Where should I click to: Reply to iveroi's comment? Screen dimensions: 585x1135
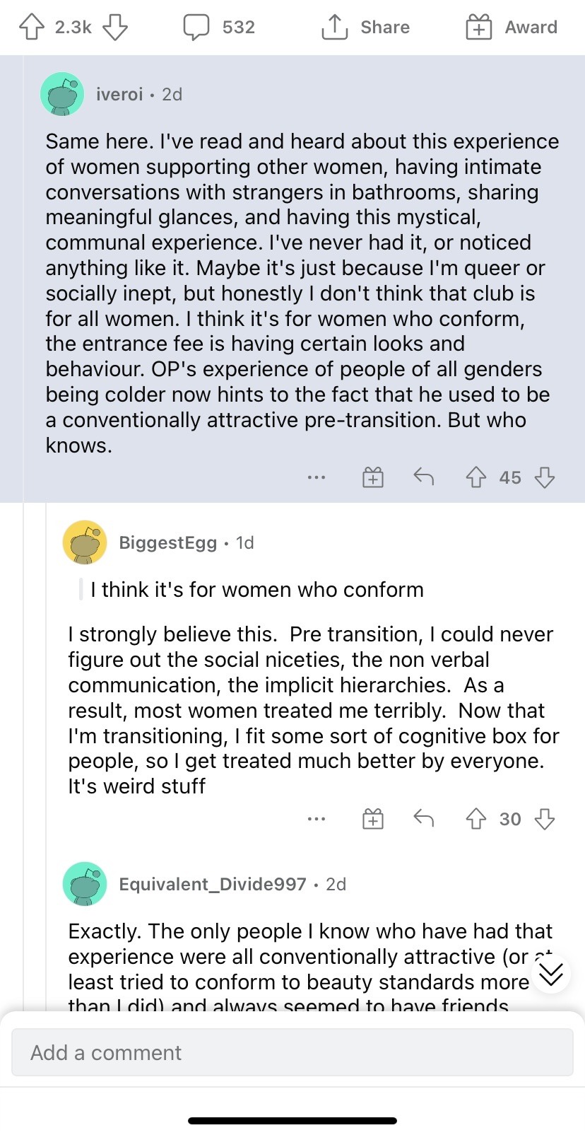pos(423,477)
